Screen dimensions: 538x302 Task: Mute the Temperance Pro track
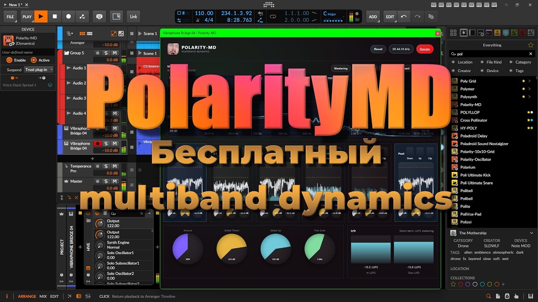(x=114, y=166)
